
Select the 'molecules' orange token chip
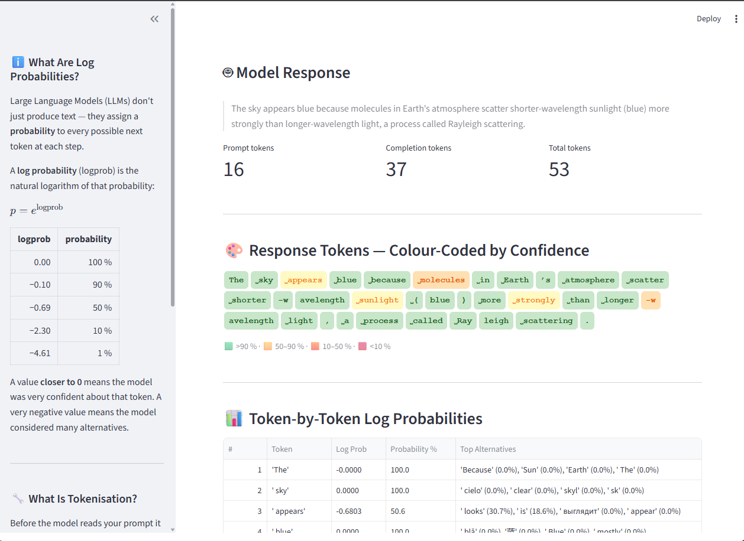click(441, 280)
